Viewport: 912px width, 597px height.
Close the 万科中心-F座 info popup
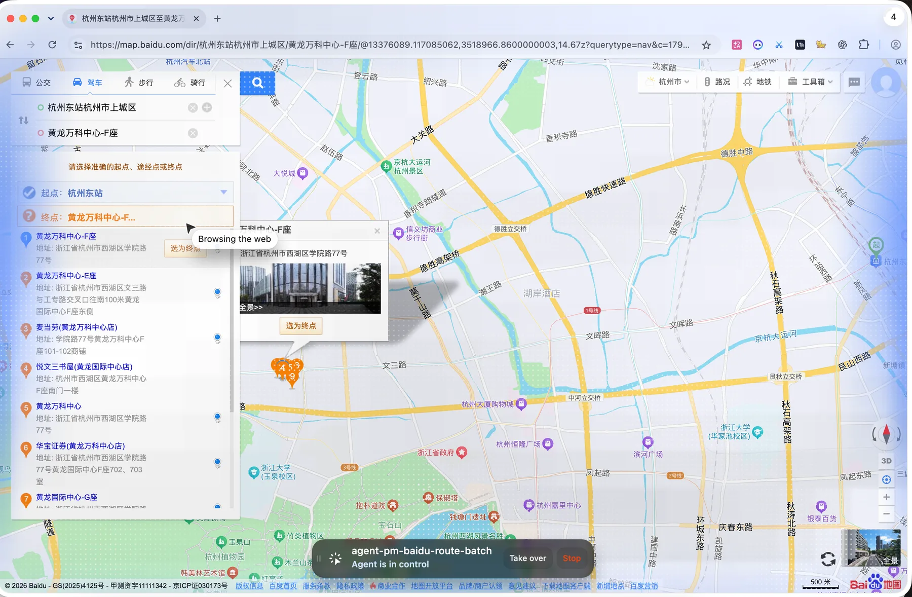pos(377,231)
